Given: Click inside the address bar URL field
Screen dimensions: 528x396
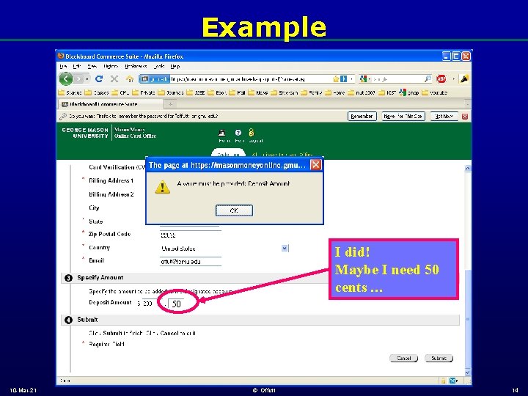Looking at the screenshot, I should tap(251, 78).
